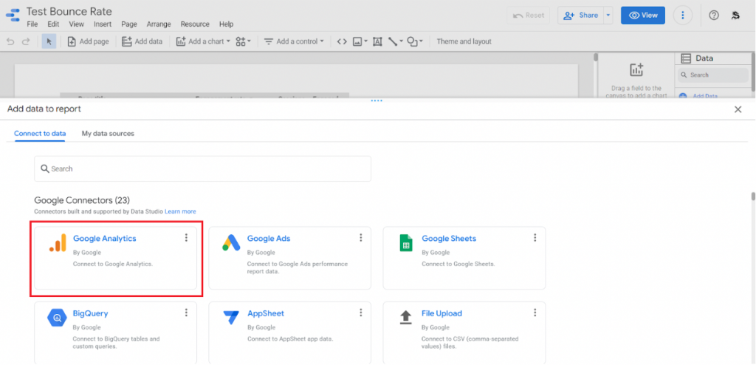
Task: Open File Upload card three-dot menu
Action: point(535,313)
